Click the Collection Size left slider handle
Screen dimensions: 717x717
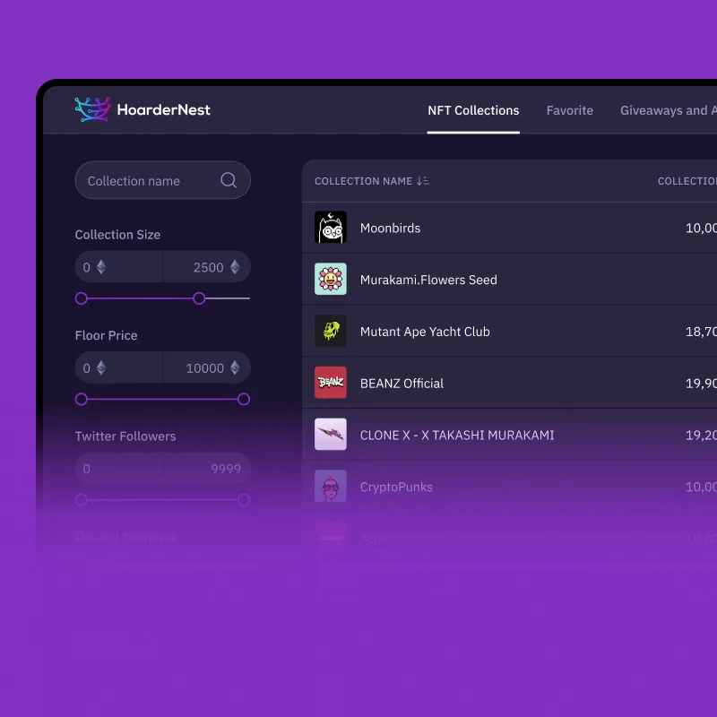[x=82, y=298]
